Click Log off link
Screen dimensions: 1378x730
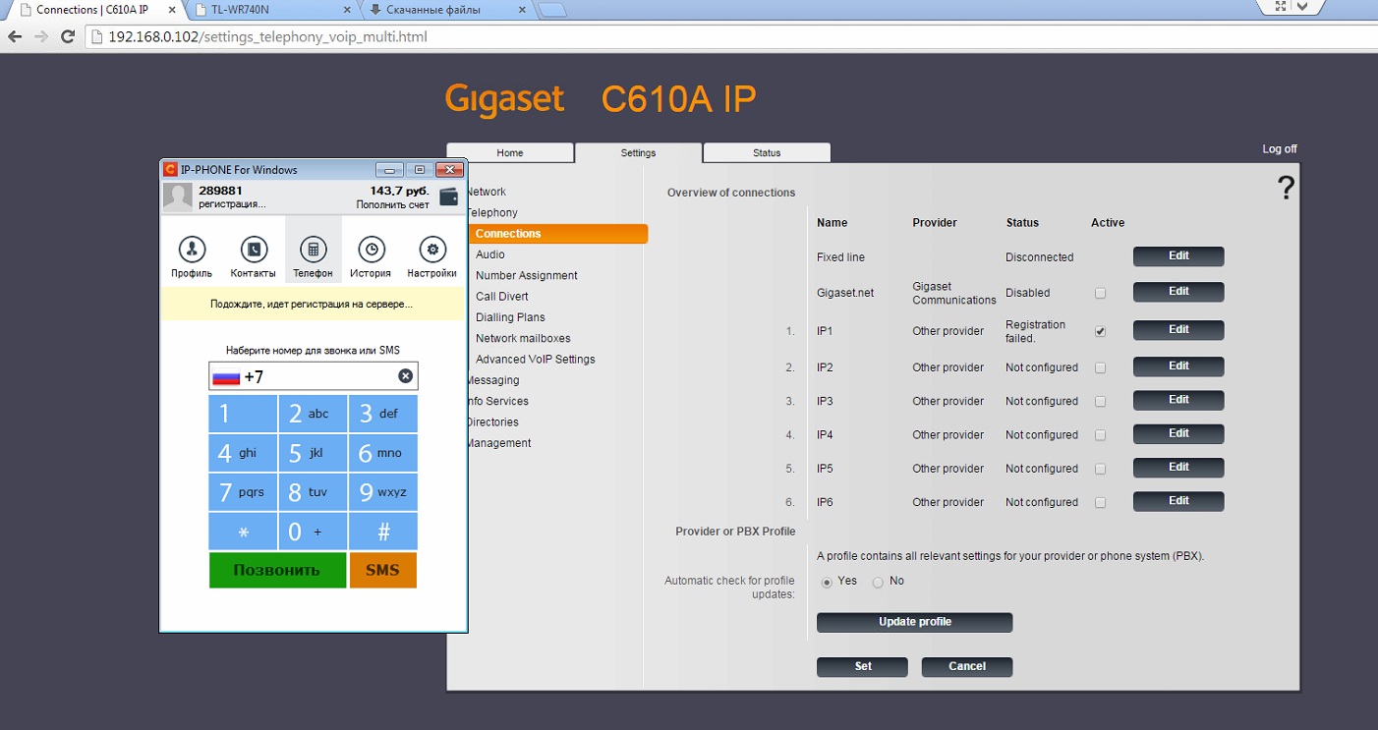click(x=1280, y=149)
